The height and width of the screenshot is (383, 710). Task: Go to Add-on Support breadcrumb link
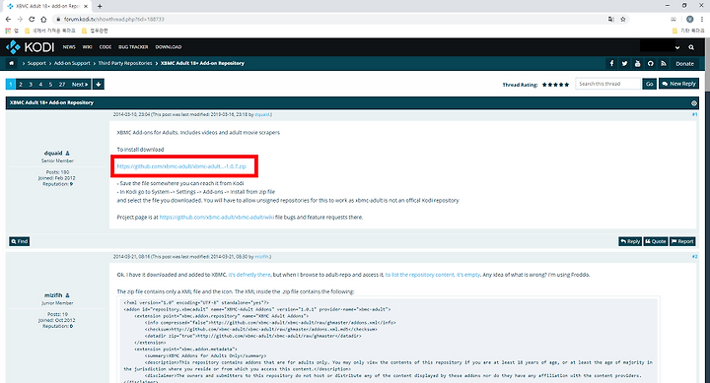pyautogui.click(x=72, y=63)
